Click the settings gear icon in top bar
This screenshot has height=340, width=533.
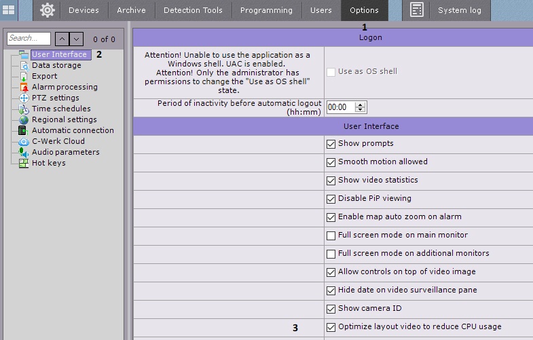[x=47, y=10]
